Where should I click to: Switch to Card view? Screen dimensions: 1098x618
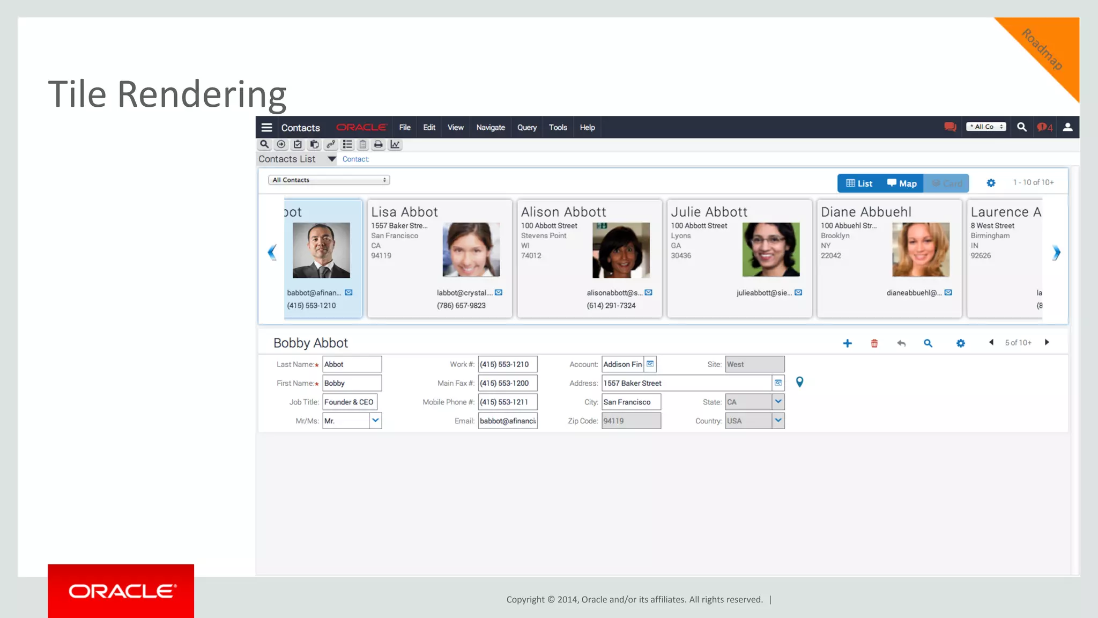[x=947, y=183]
